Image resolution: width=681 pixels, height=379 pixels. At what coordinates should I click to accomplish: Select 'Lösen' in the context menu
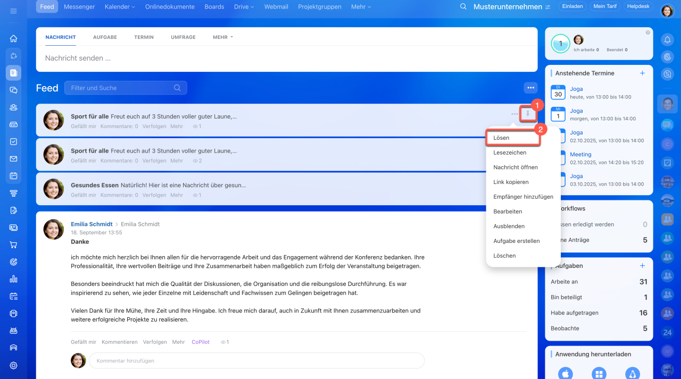point(501,138)
